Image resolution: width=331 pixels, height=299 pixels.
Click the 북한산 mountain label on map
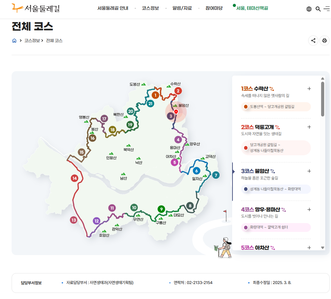[x=118, y=114]
